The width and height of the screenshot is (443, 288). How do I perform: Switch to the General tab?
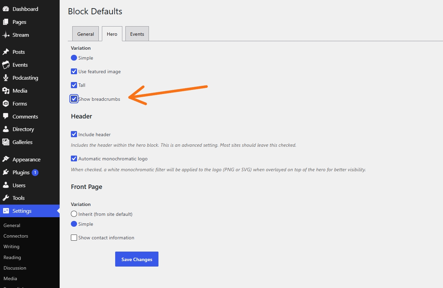86,34
